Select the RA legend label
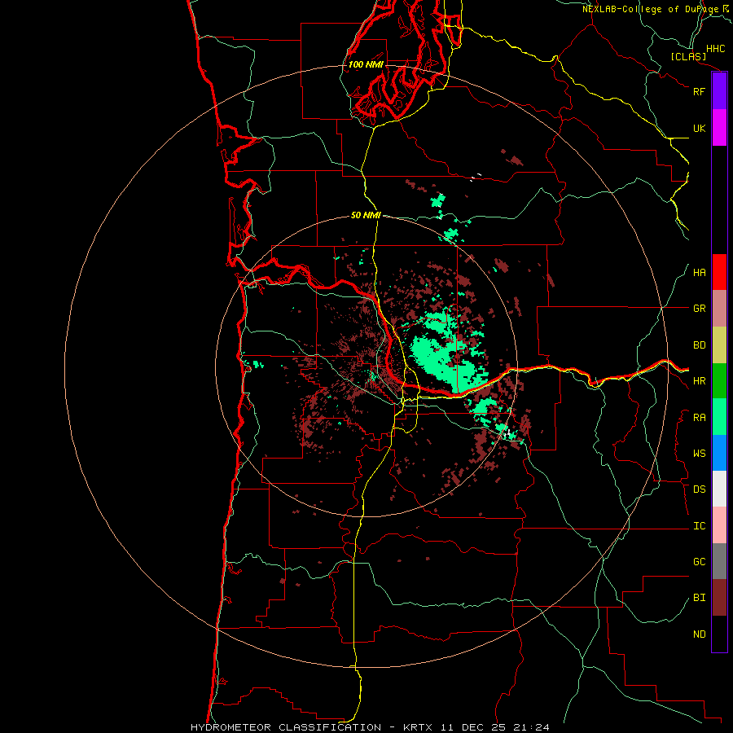The width and height of the screenshot is (733, 733). (x=699, y=418)
